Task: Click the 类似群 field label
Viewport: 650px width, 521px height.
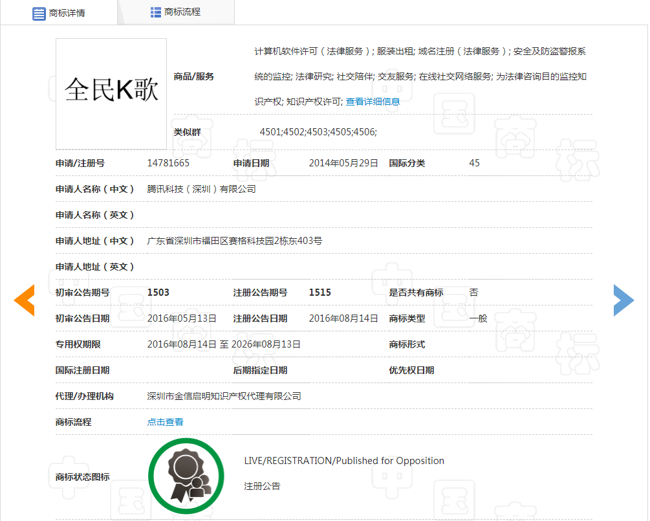Action: 187,132
